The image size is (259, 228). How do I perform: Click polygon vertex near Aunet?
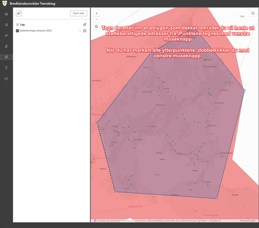[x=115, y=192]
